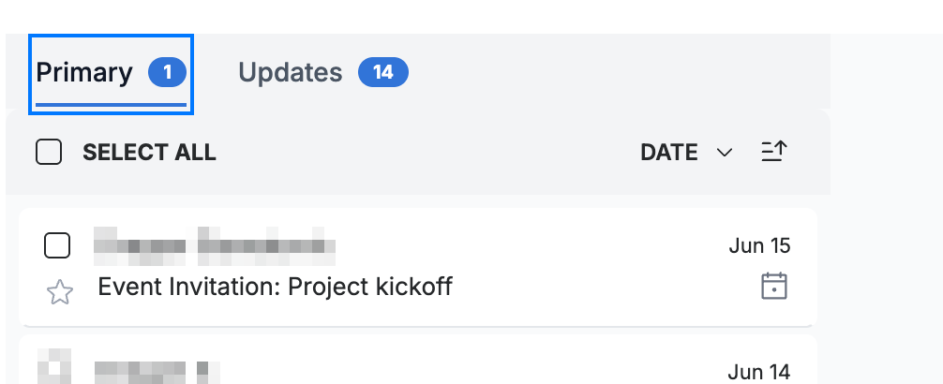Click the calendar icon on Jun 15 email
This screenshot has width=943, height=384.
click(x=774, y=286)
